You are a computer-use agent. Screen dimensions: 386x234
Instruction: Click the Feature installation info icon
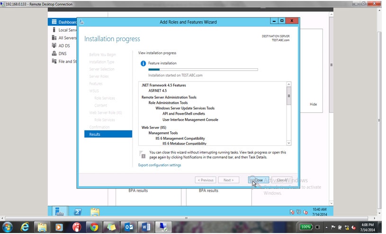(x=143, y=63)
